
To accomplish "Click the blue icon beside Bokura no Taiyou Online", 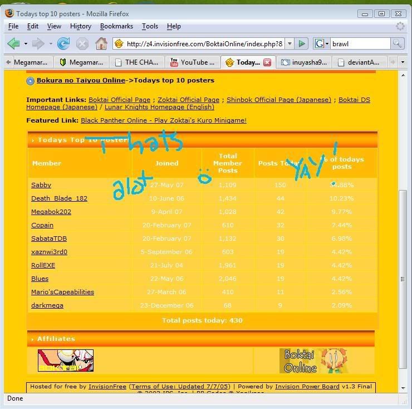I will pyautogui.click(x=30, y=81).
